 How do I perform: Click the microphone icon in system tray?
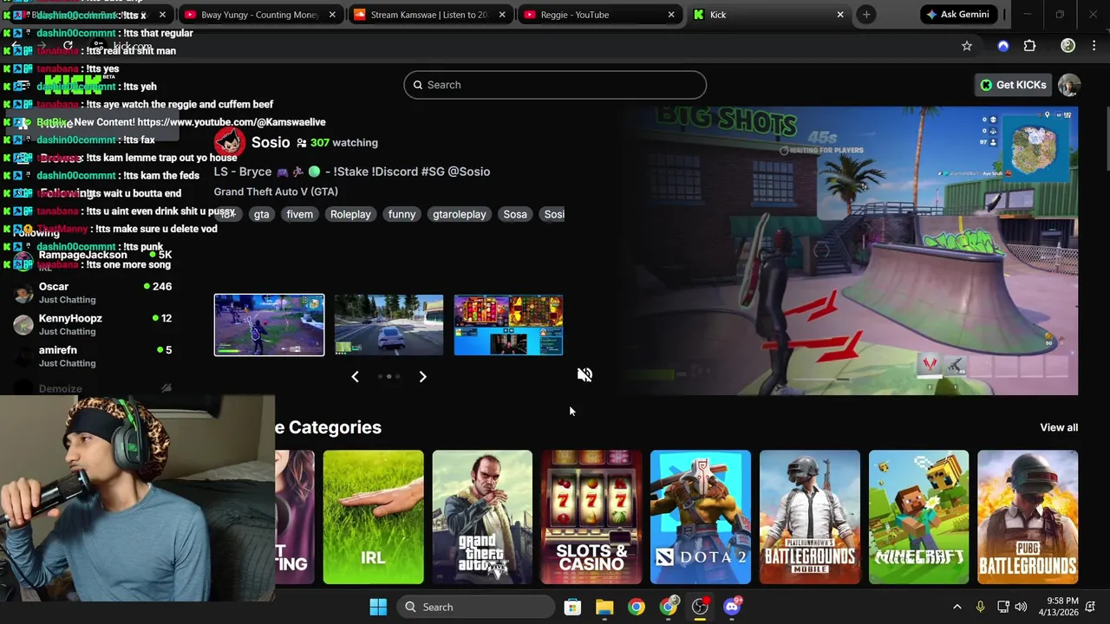point(980,608)
